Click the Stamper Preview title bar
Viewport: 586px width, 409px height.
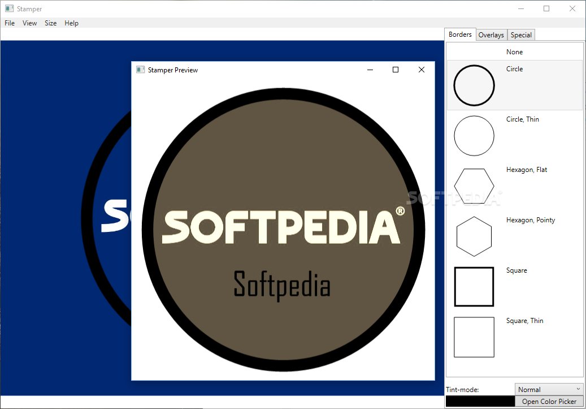283,70
